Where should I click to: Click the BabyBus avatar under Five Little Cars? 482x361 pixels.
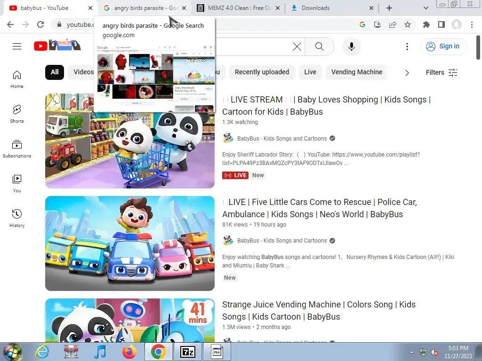[228, 240]
